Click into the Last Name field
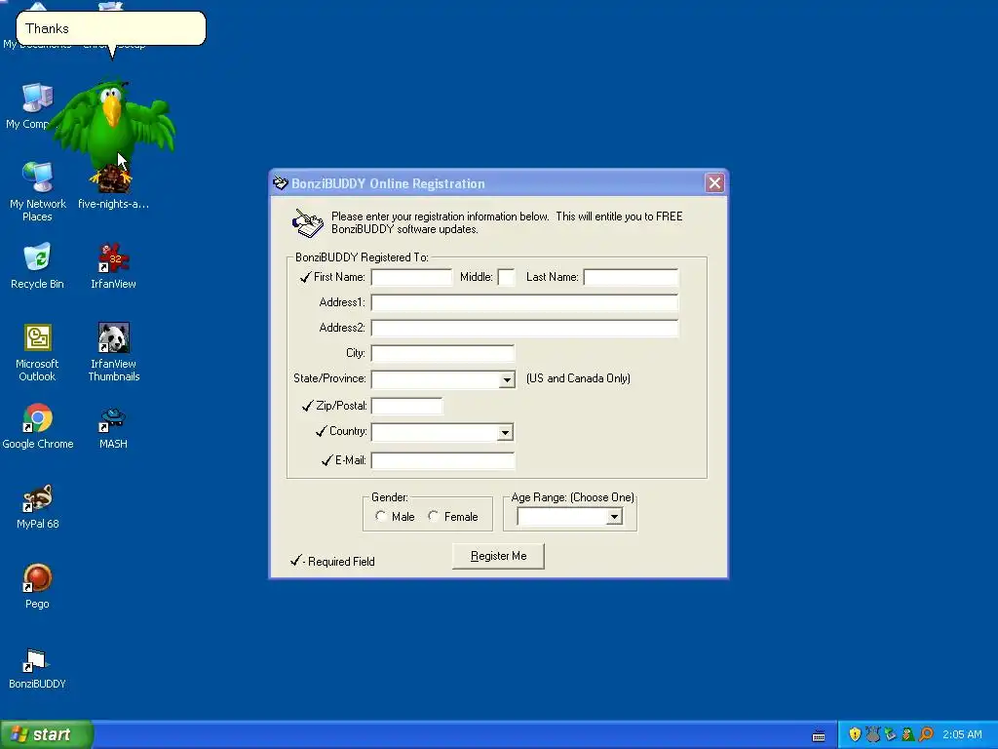Screen dimensions: 998x749 [631, 277]
